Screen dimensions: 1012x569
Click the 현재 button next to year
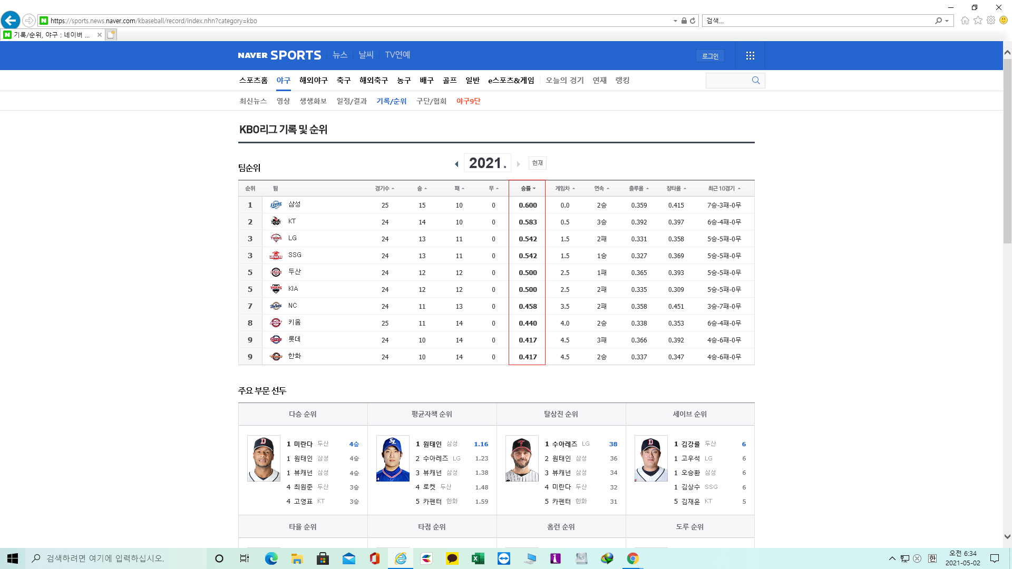(x=538, y=163)
